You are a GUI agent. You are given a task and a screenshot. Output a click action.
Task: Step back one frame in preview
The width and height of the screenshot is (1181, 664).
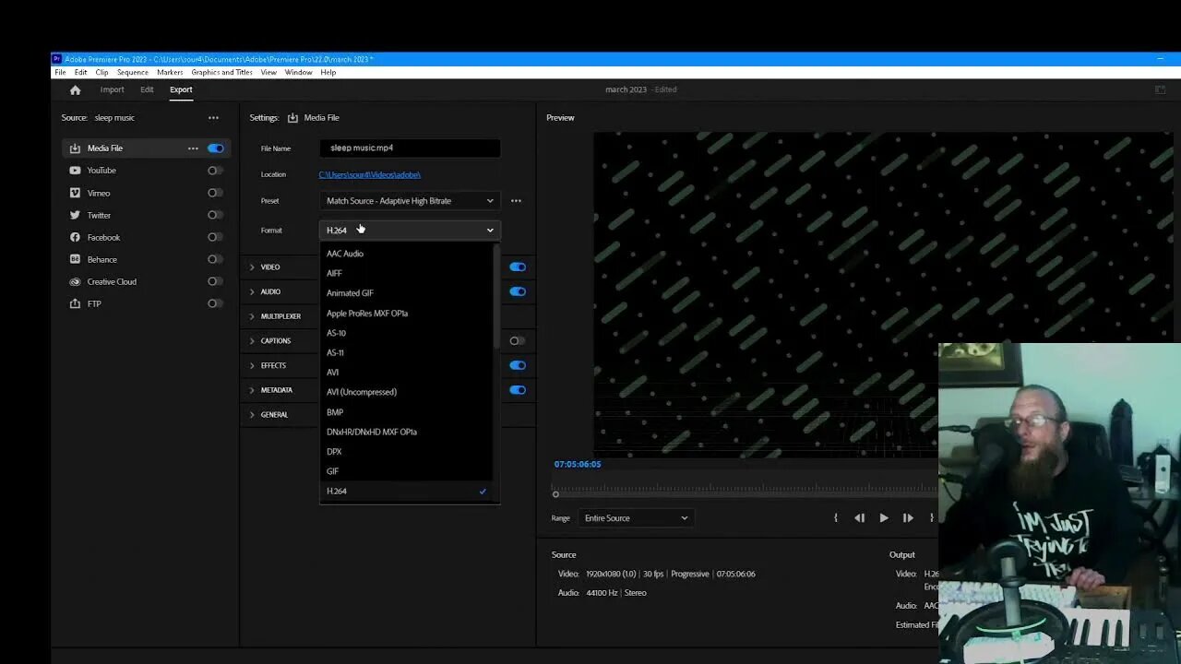pyautogui.click(x=860, y=518)
